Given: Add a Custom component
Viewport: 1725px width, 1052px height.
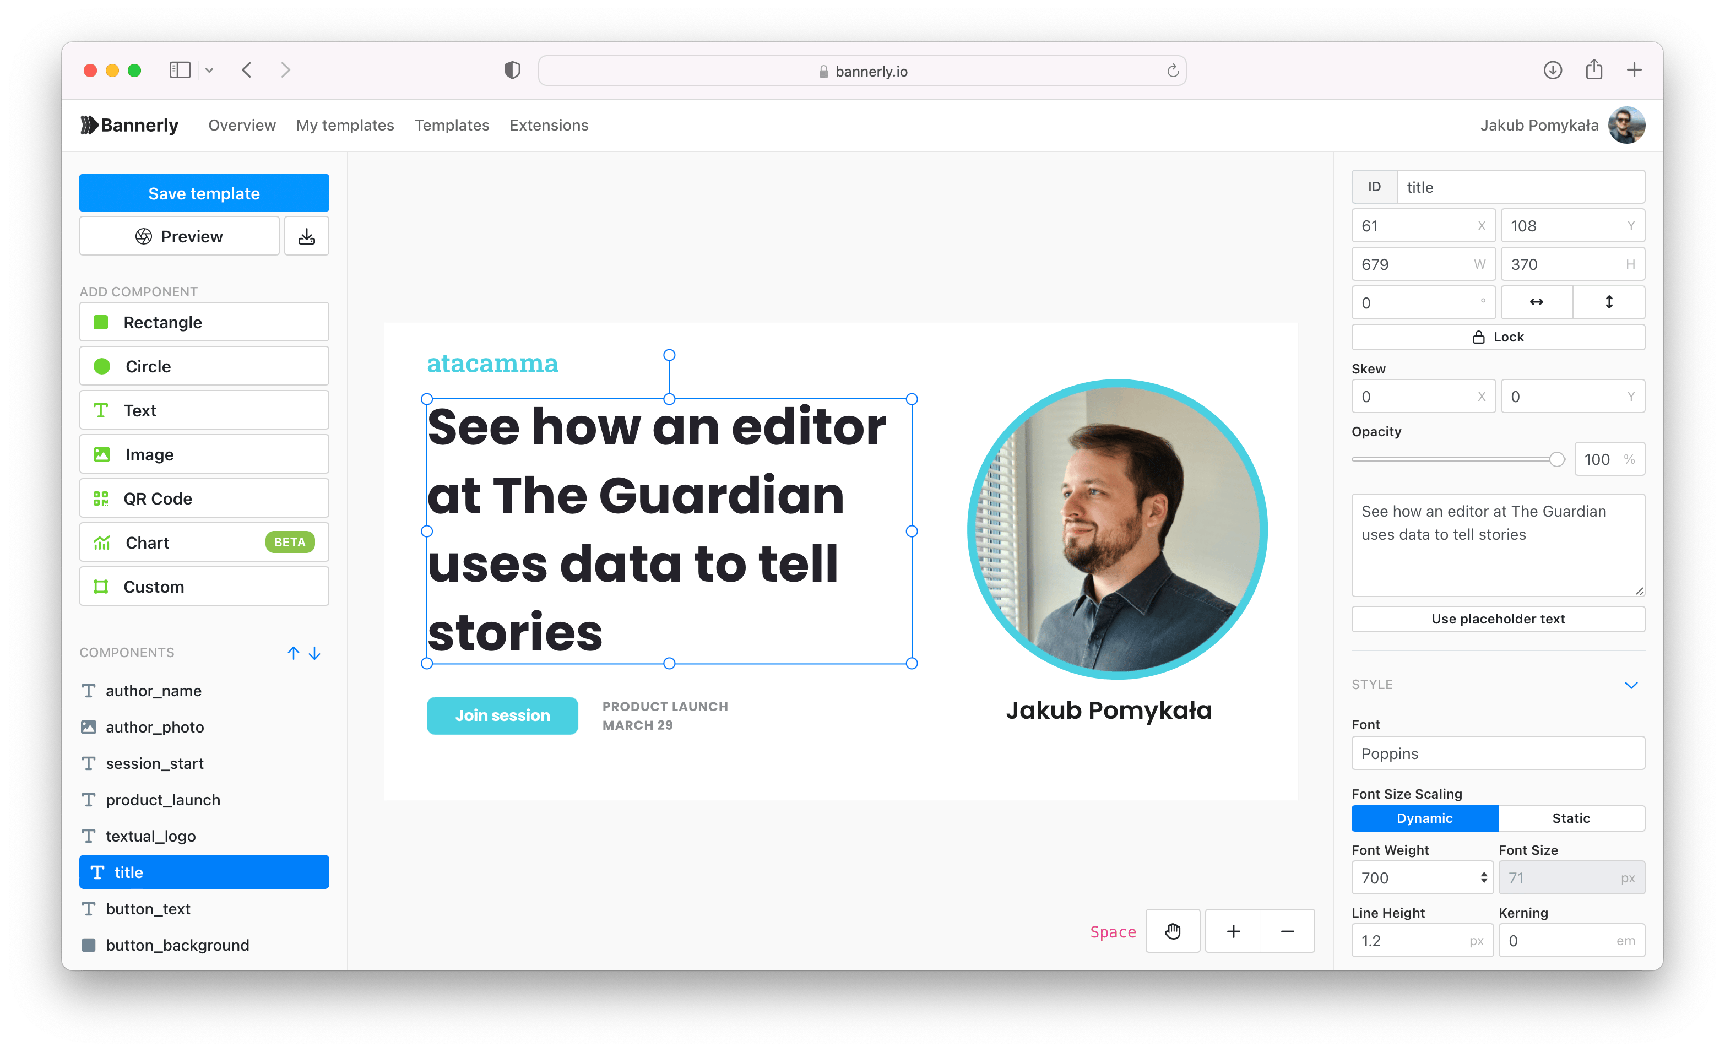Looking at the screenshot, I should click(204, 587).
